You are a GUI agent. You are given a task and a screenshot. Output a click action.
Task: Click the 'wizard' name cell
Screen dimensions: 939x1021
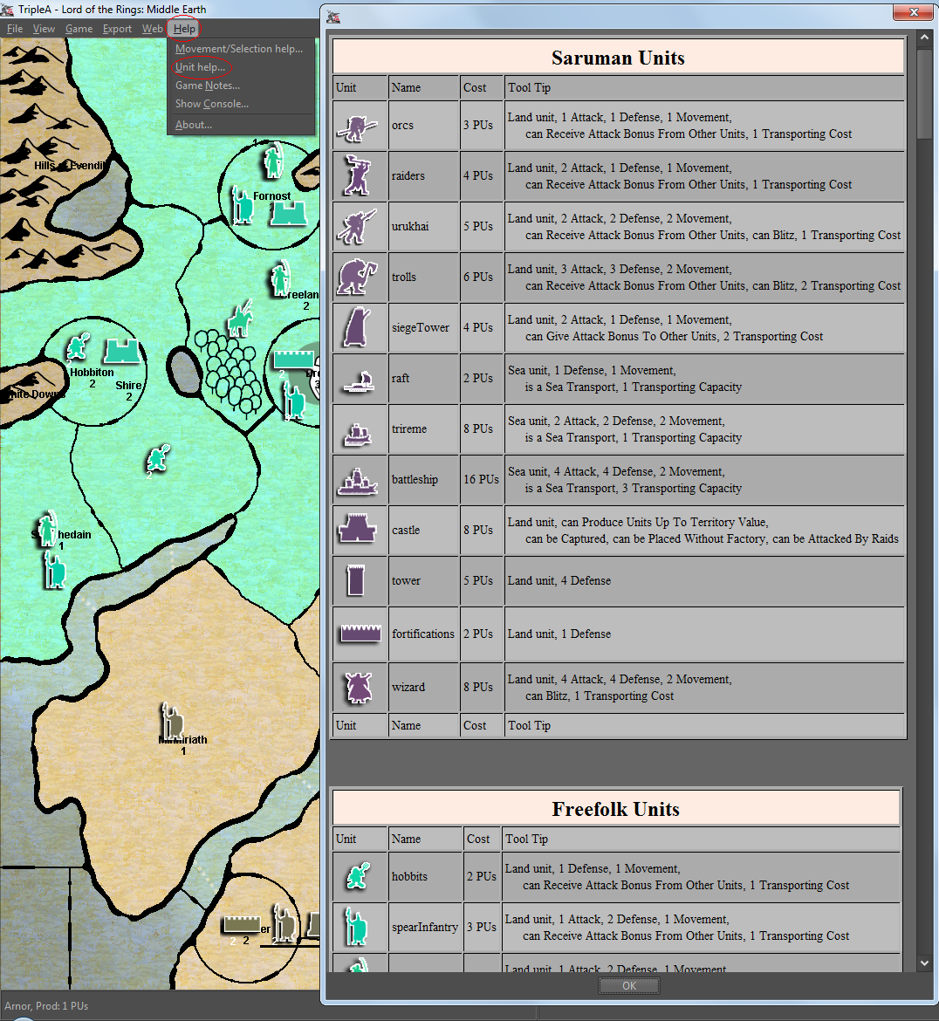coord(424,688)
